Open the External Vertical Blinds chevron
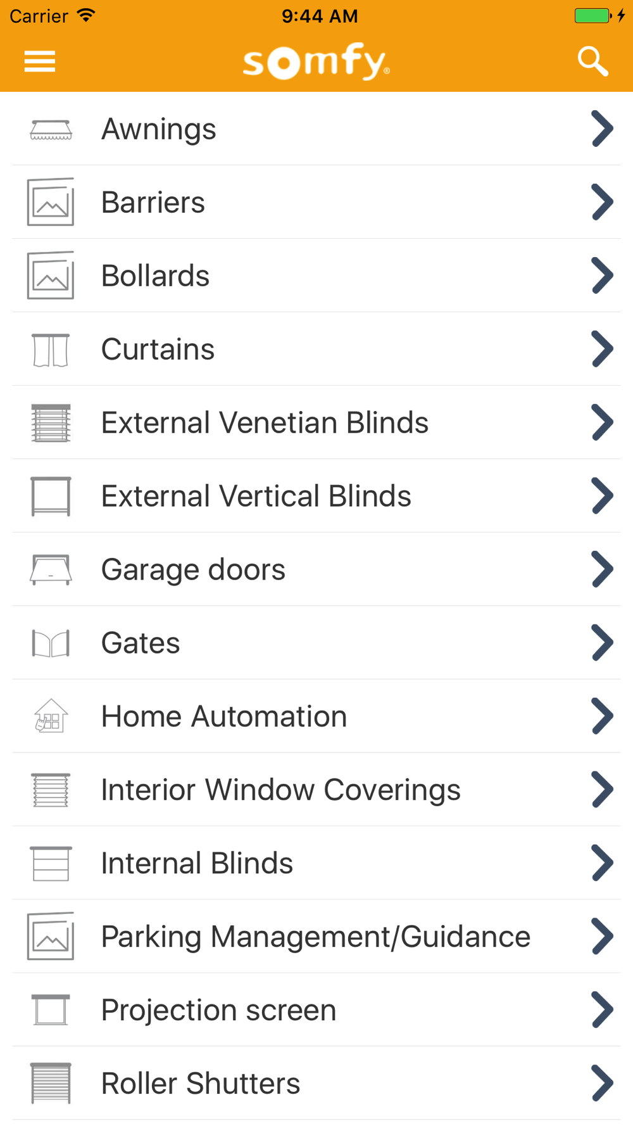 coord(602,496)
